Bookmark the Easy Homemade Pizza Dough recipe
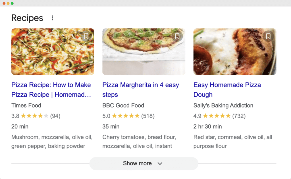 (x=267, y=36)
